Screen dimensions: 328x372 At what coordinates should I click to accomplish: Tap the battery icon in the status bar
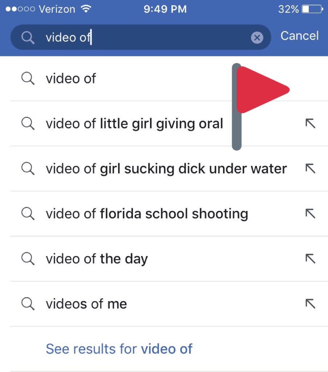(312, 9)
